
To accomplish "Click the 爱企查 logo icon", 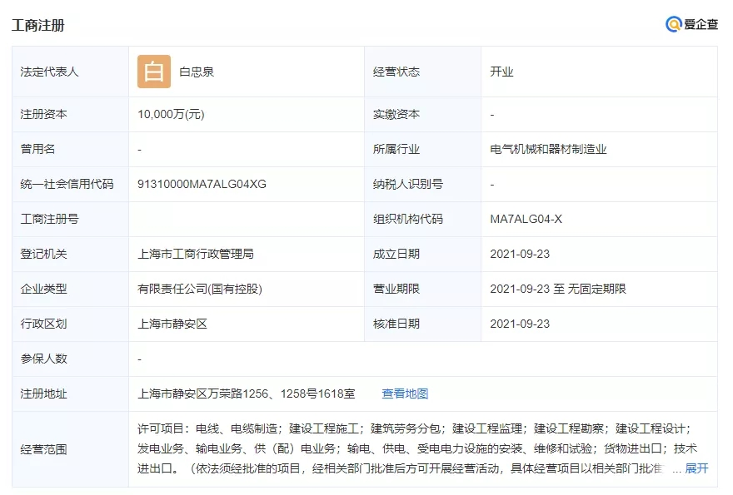I will click(x=674, y=24).
